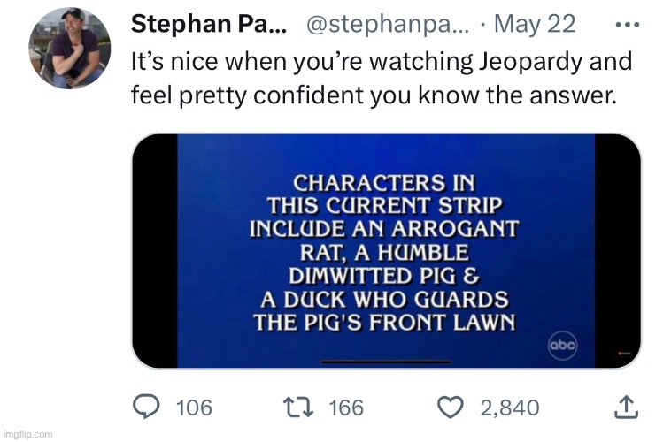Open the profile via name Stephan Pa...
Viewport: 671px width, 442px height.
[x=209, y=24]
